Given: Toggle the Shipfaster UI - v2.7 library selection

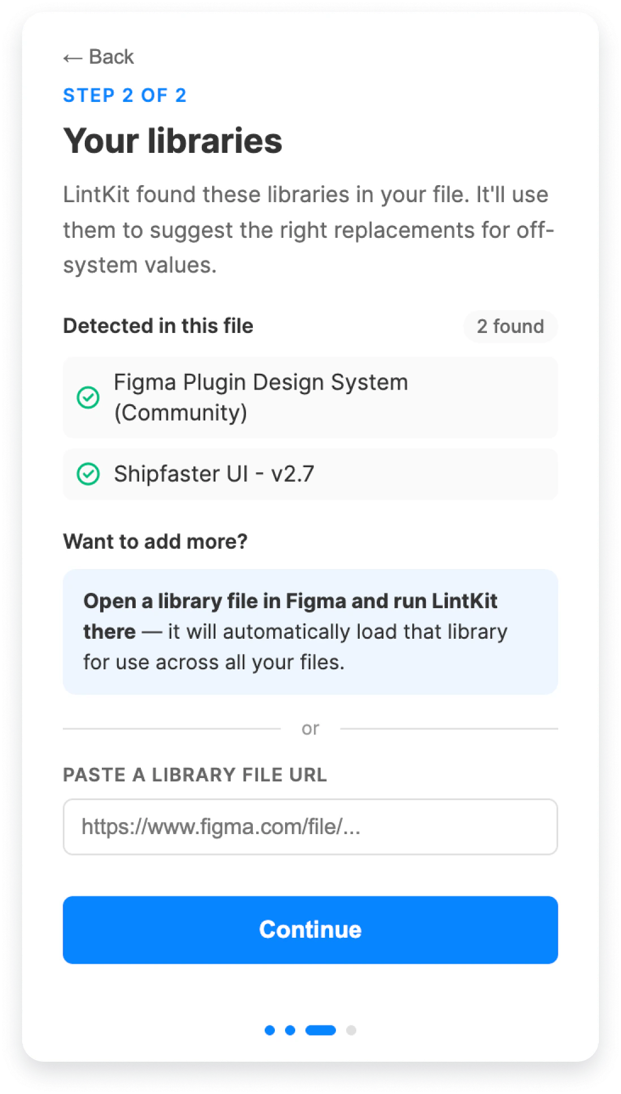Looking at the screenshot, I should tap(310, 473).
